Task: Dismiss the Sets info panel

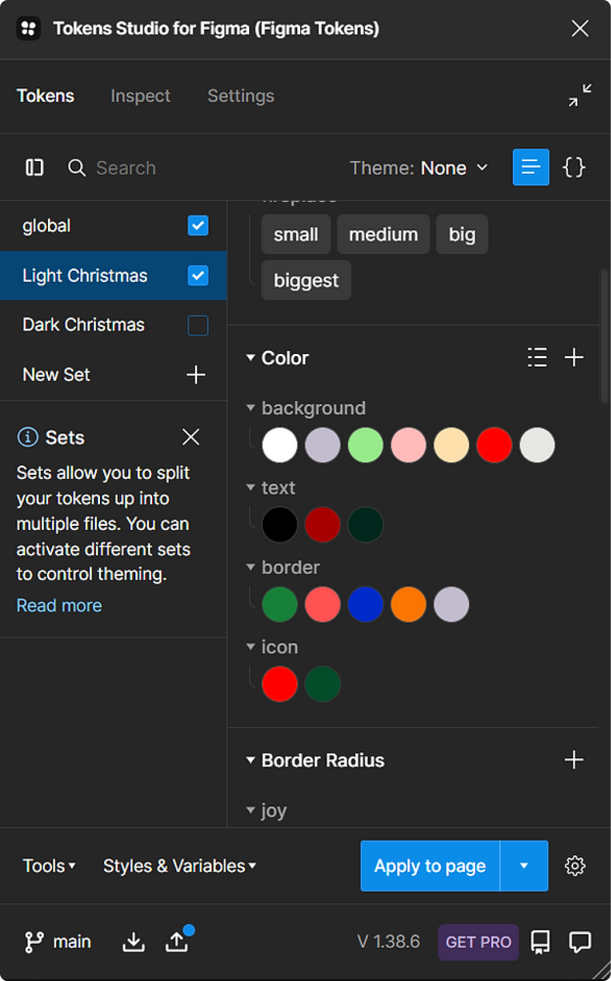Action: tap(190, 437)
